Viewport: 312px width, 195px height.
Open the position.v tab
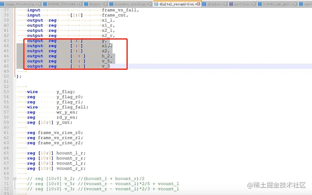coord(243,4)
